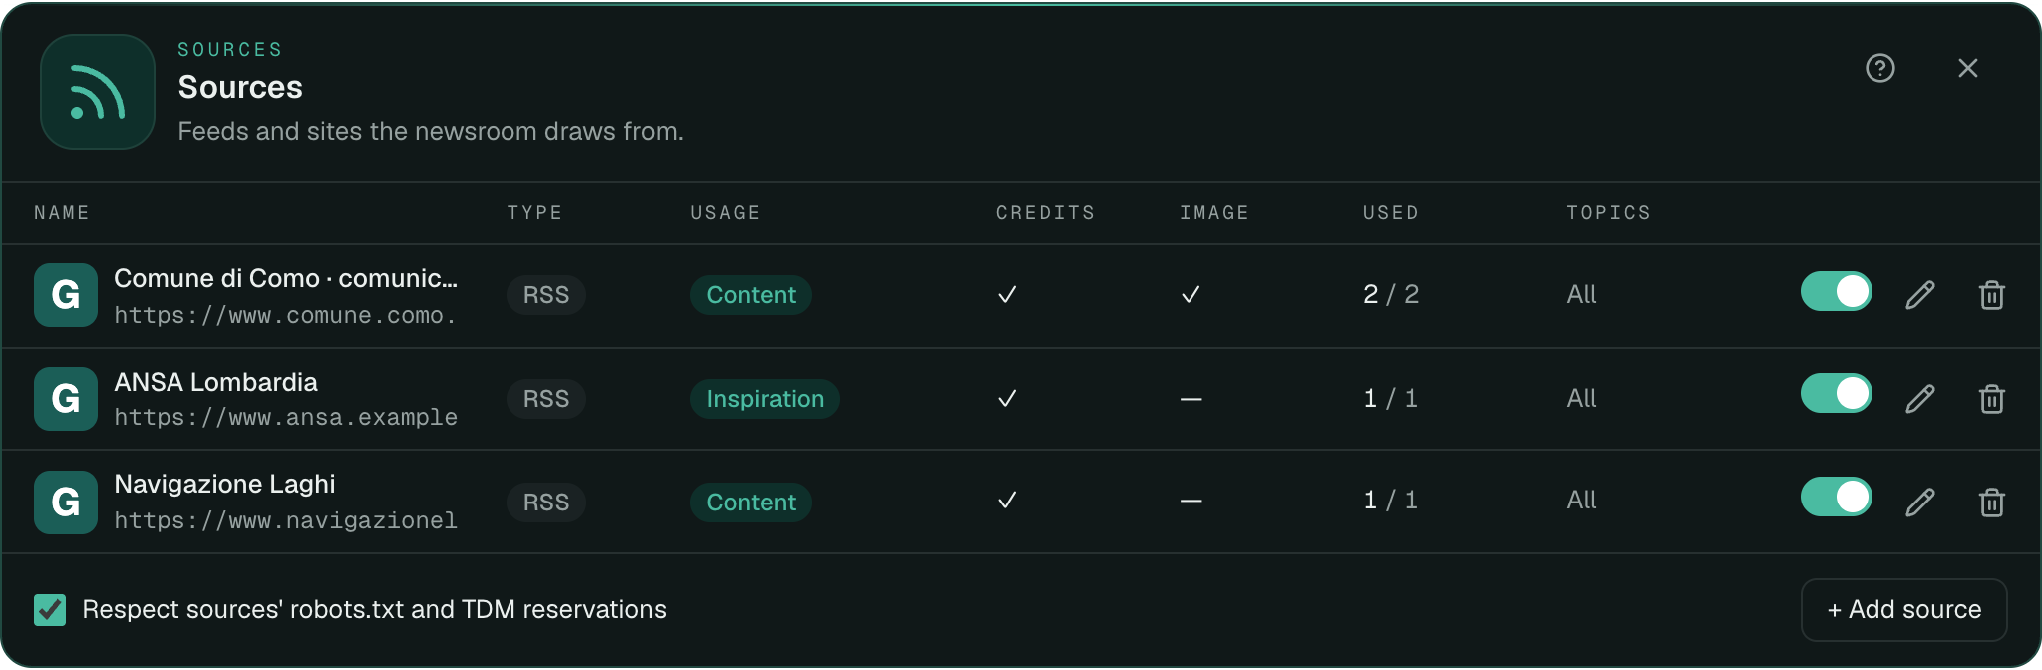Close the Sources dialog
The height and width of the screenshot is (670, 2042).
point(1967,68)
